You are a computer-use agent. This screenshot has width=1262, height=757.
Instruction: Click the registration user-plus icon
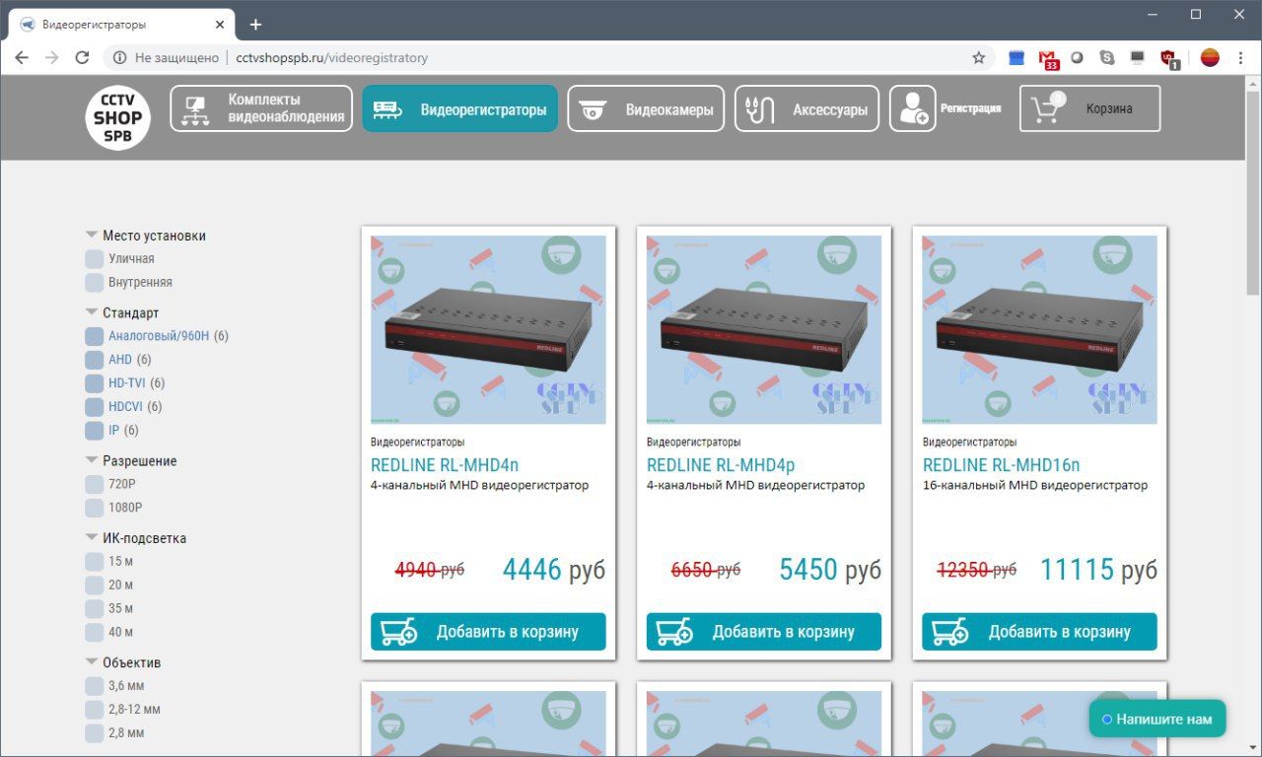(913, 108)
